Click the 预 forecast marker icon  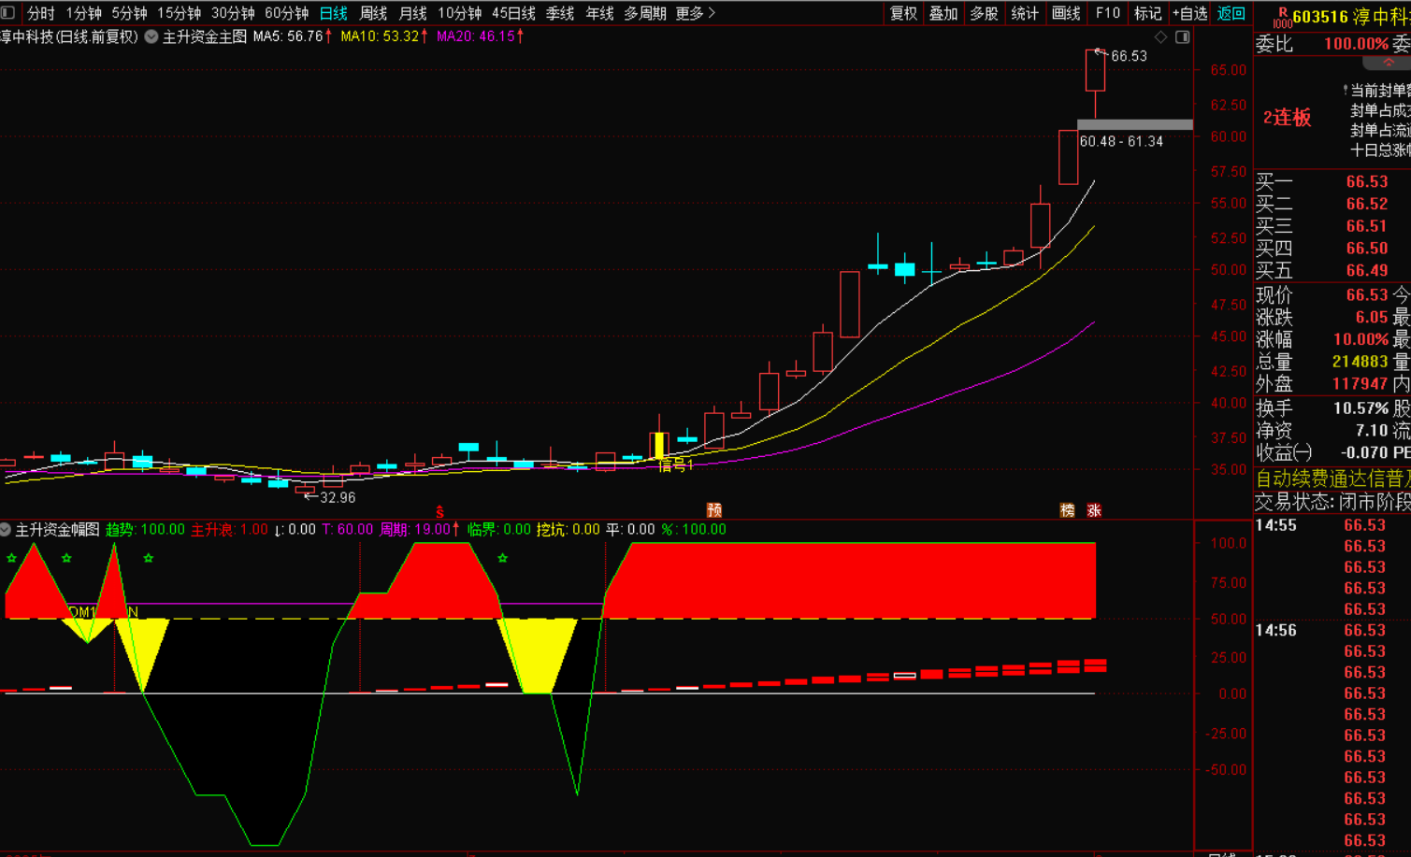click(x=714, y=510)
